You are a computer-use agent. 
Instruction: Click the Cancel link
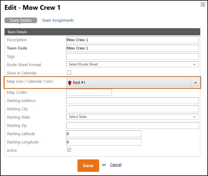click(116, 165)
